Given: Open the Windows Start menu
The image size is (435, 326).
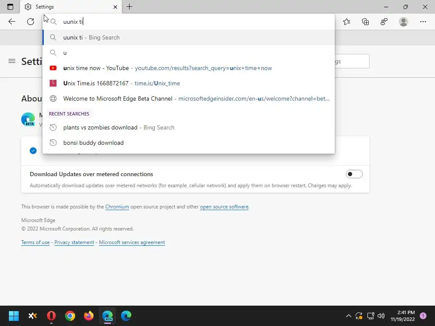Looking at the screenshot, I should pos(14,316).
